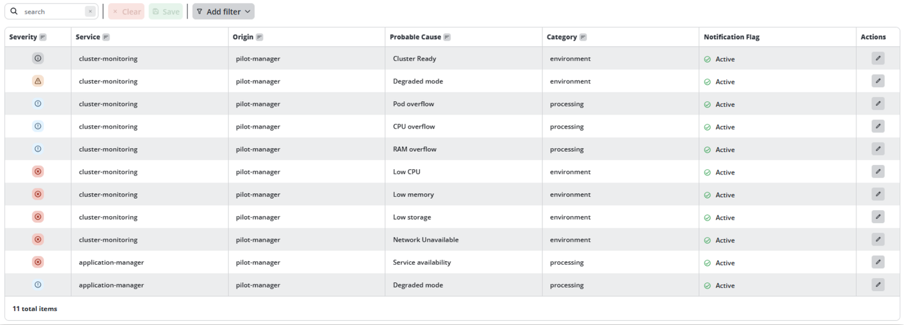Click the gray severity icon for Cluster Ready
This screenshot has width=904, height=325.
point(38,58)
